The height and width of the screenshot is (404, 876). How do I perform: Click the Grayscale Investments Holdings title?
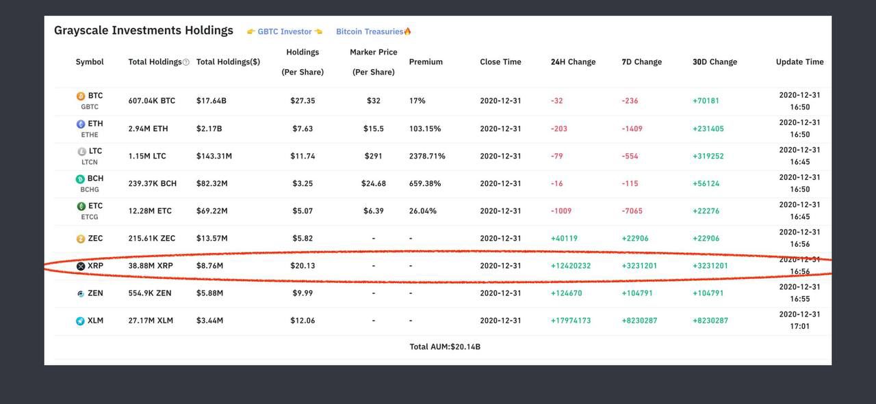[x=144, y=31]
